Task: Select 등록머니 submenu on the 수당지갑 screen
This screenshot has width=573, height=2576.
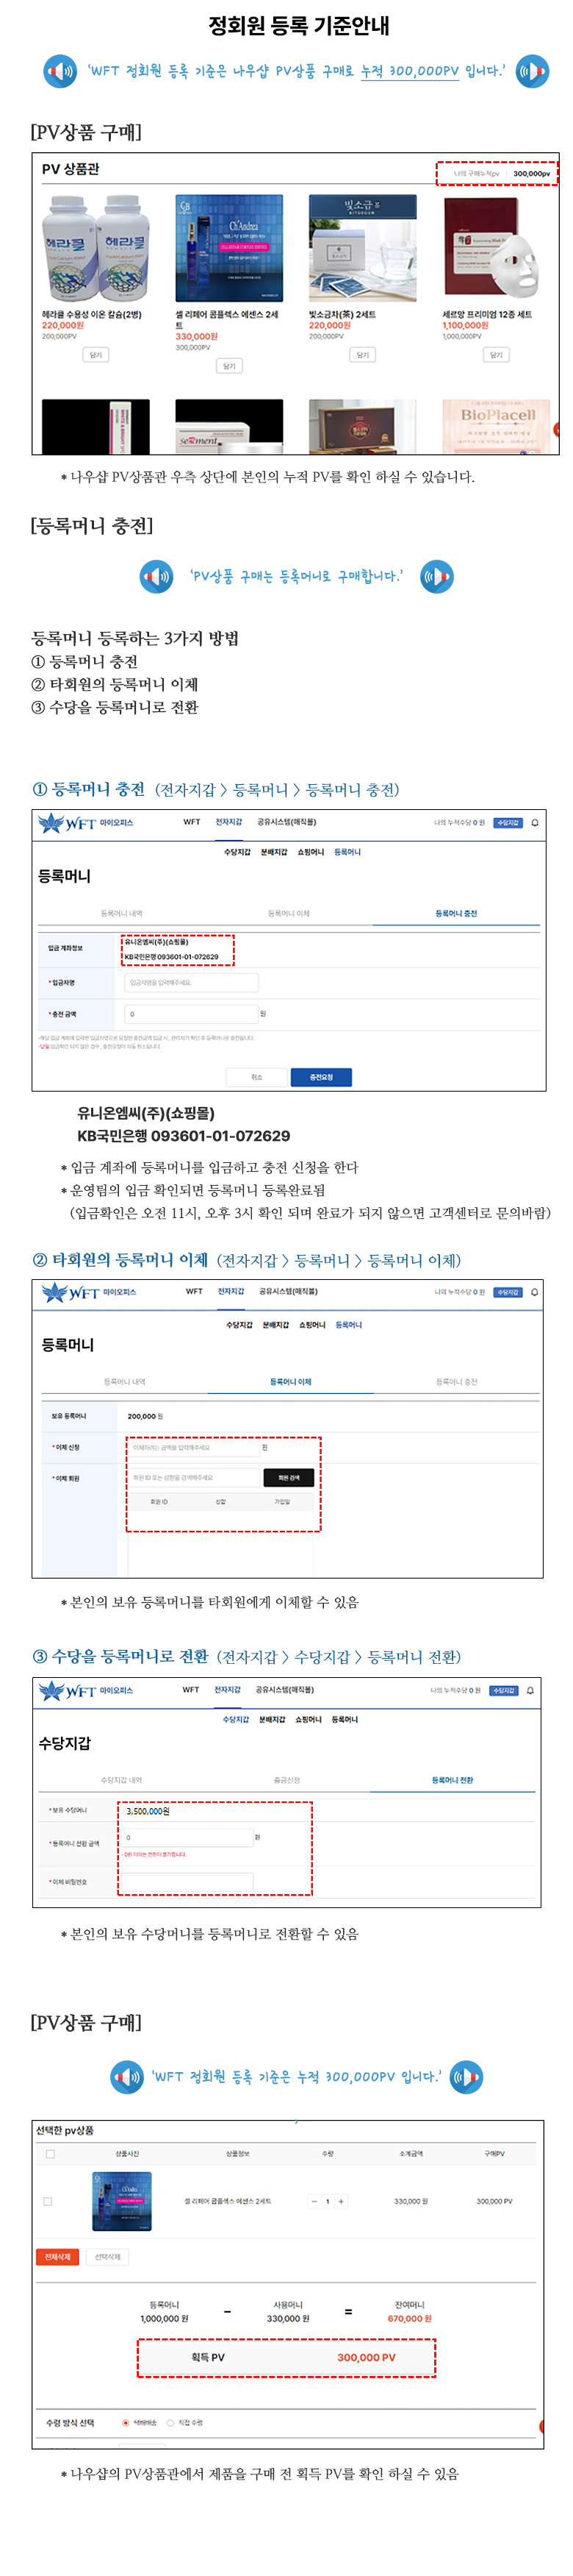Action: 345,1720
